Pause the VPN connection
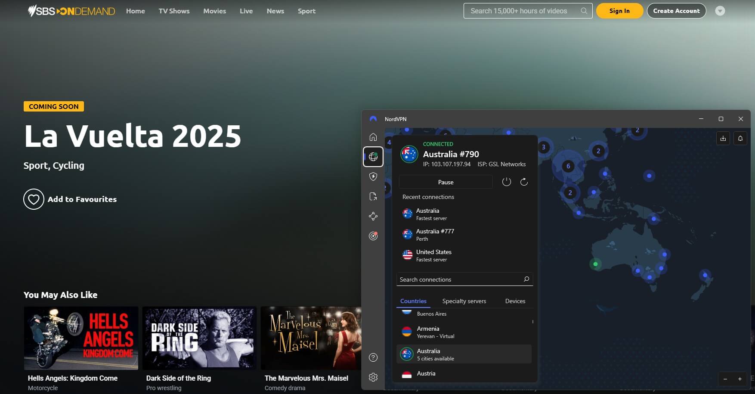755x394 pixels. point(446,182)
